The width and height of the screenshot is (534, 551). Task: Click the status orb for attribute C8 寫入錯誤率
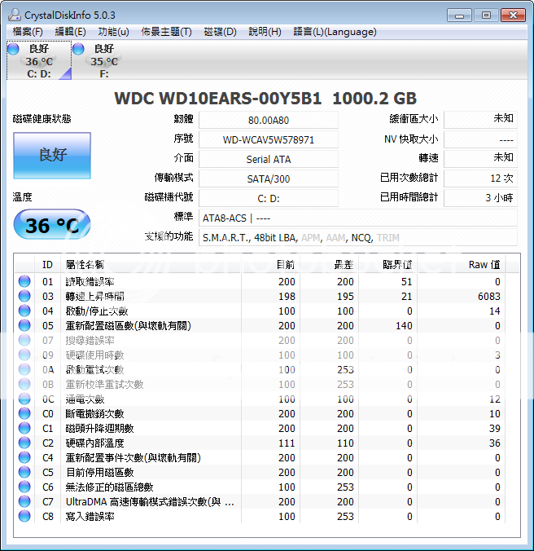tap(25, 517)
